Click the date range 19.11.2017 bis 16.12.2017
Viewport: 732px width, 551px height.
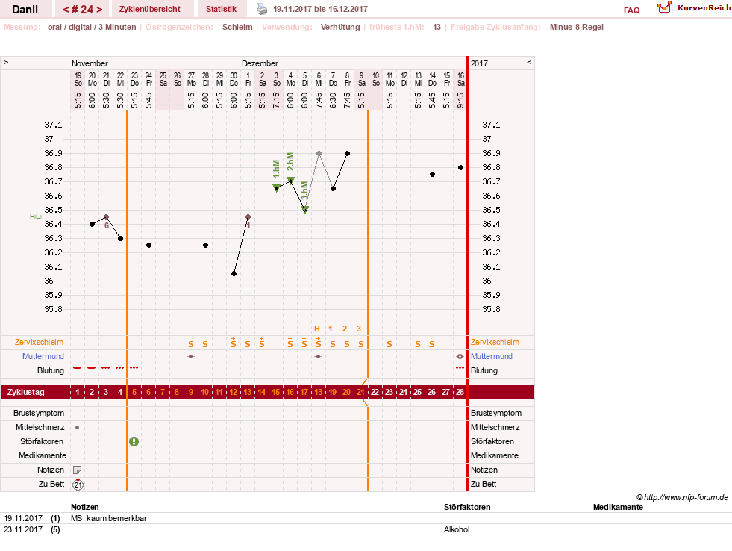point(320,9)
